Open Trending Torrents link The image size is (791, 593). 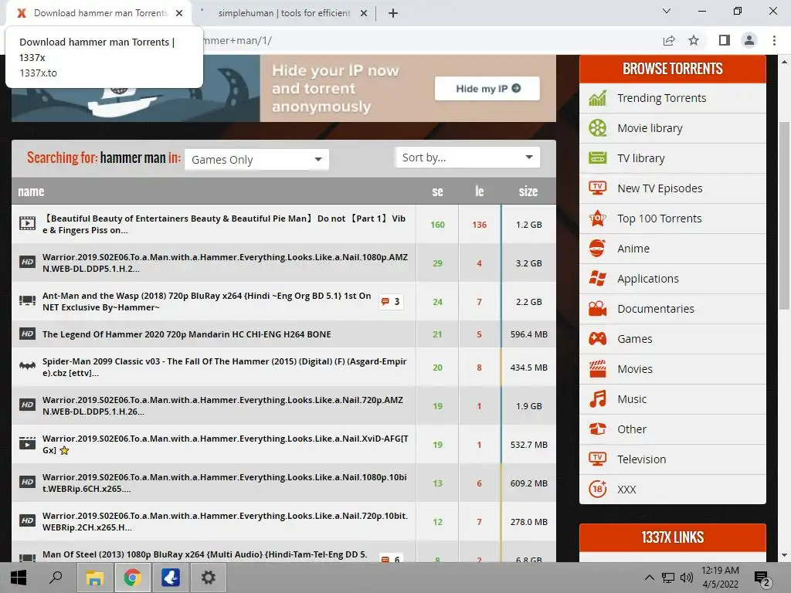(661, 98)
